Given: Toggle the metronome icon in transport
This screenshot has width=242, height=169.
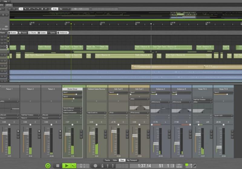Looking at the screenshot, I should [x=102, y=166].
